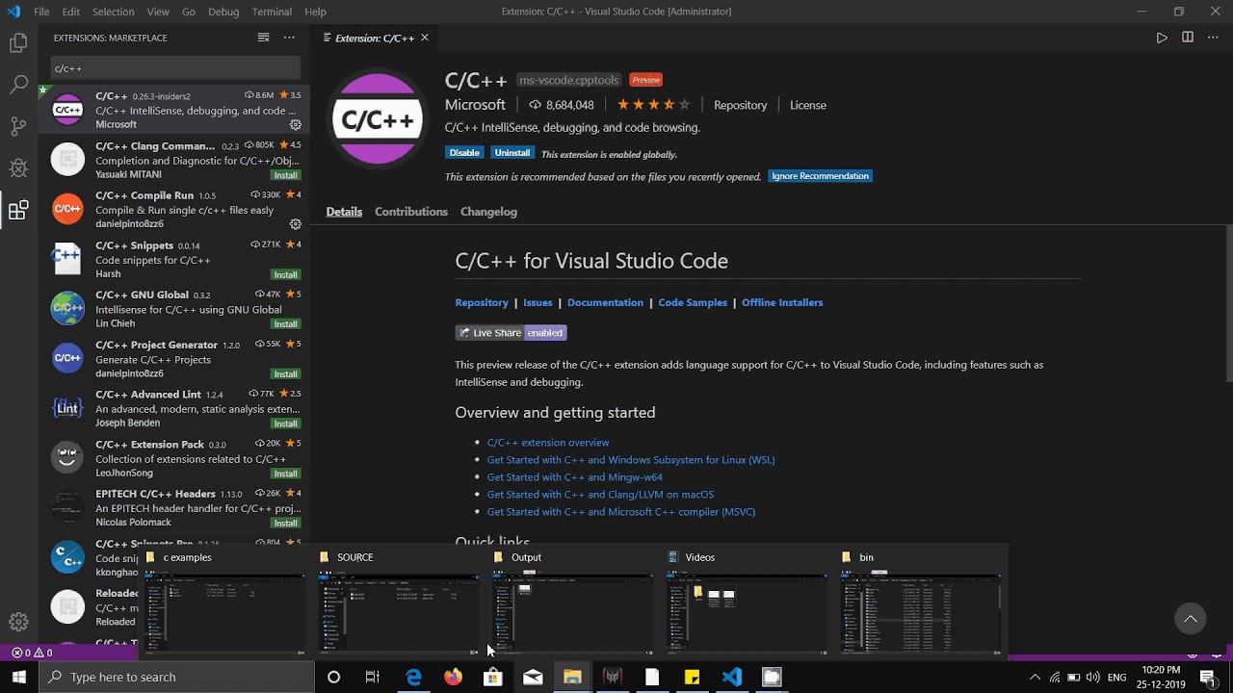This screenshot has width=1233, height=693.
Task: Open Offline Installers link
Action: 782,302
